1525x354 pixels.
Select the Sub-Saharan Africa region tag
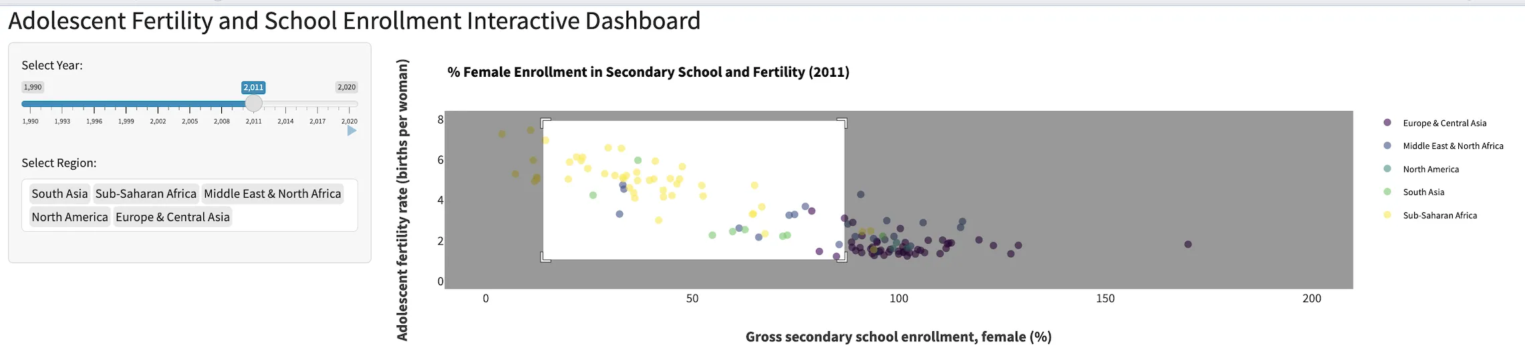point(146,194)
